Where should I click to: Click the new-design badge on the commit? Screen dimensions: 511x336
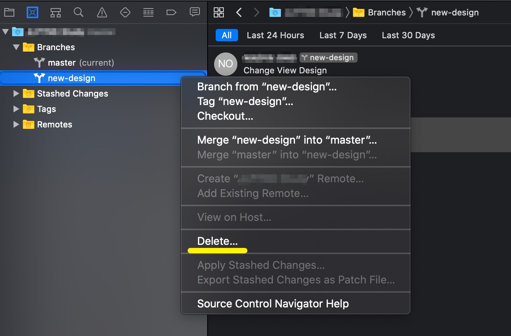point(329,58)
